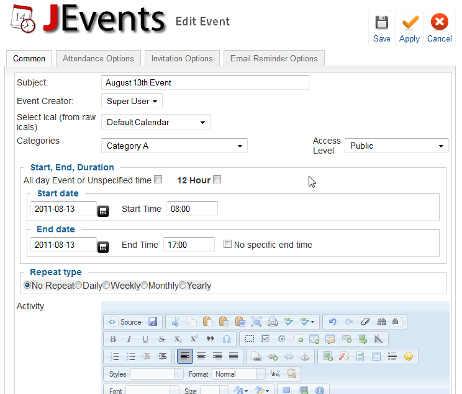462x394 pixels.
Task: Click the Start date input field
Action: click(x=63, y=209)
